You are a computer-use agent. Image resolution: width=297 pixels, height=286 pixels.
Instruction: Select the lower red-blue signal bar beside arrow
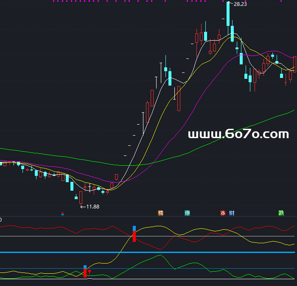tap(85, 272)
